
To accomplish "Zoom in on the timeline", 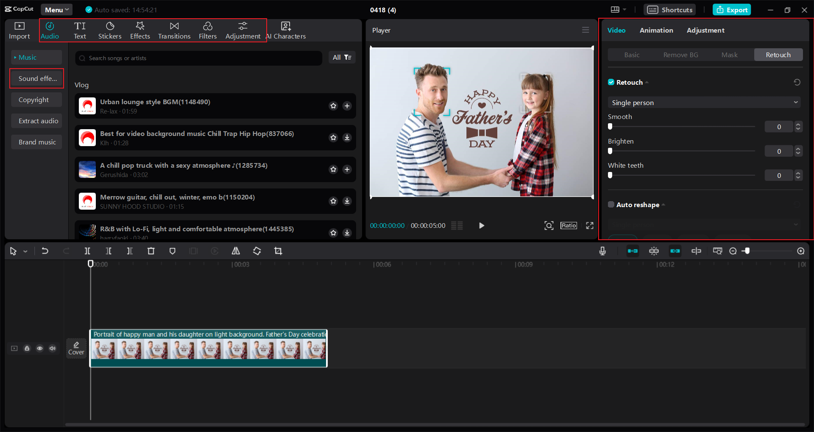I will (800, 251).
